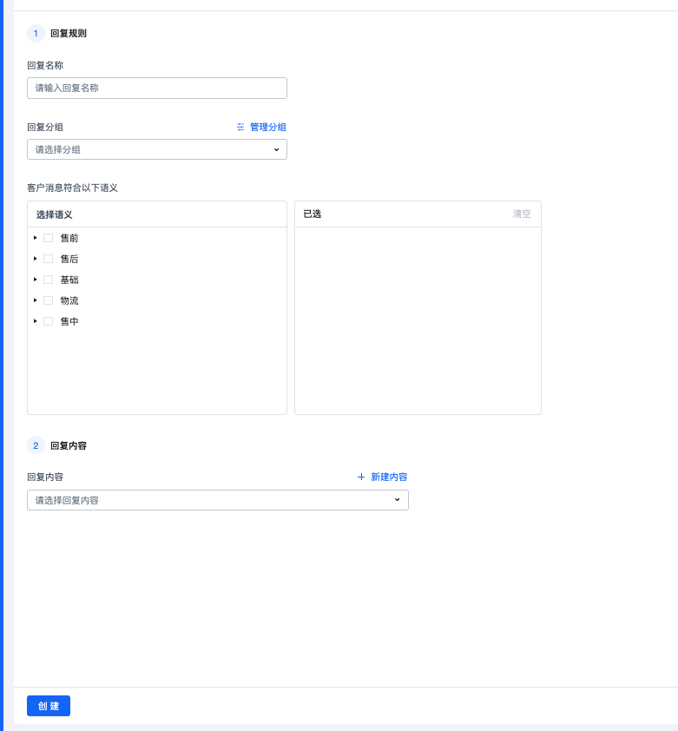Check the 物流 checkbox
Image resolution: width=678 pixels, height=731 pixels.
tap(48, 300)
